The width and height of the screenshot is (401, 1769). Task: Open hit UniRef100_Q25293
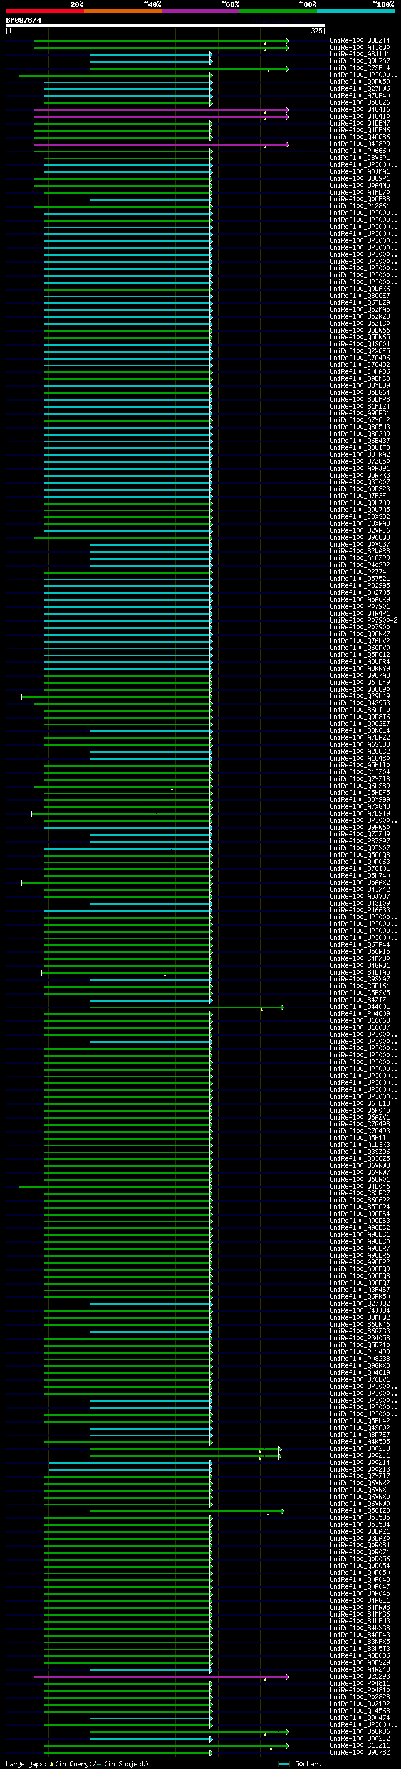coord(359,1676)
